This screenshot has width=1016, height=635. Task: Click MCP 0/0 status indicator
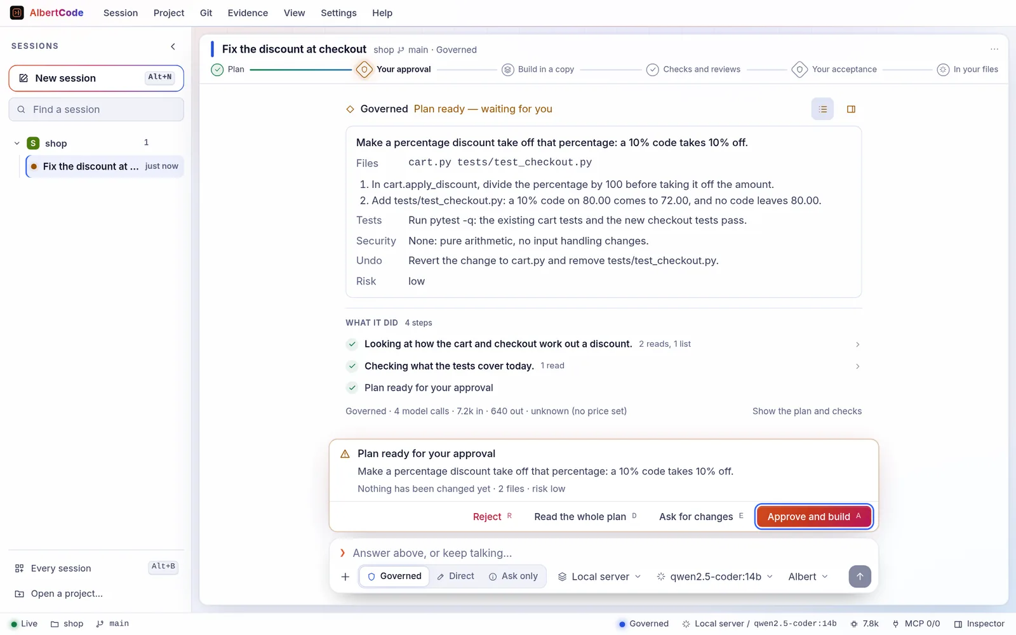pos(916,624)
